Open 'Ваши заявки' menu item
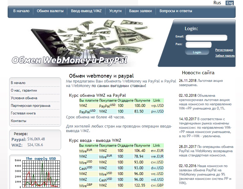Image resolution: width=243 pixels, height=189 pixels. pyautogui.click(x=140, y=11)
